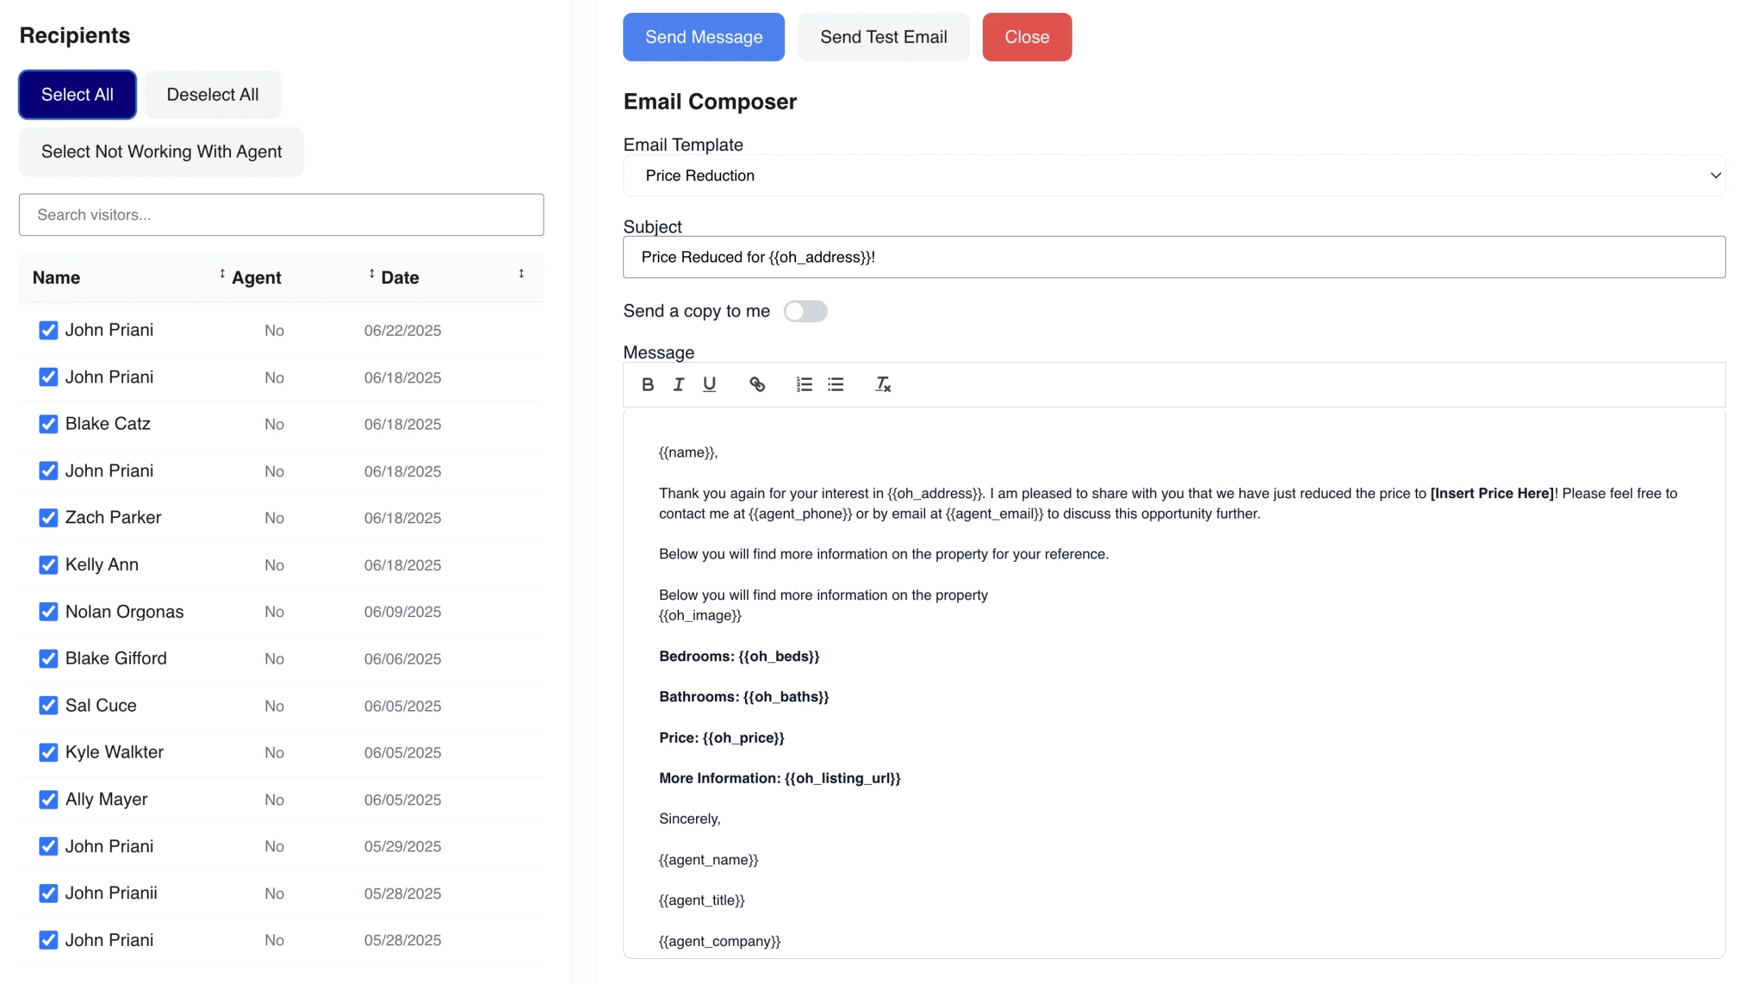Image resolution: width=1740 pixels, height=984 pixels.
Task: Insert a link with the link icon
Action: point(756,385)
